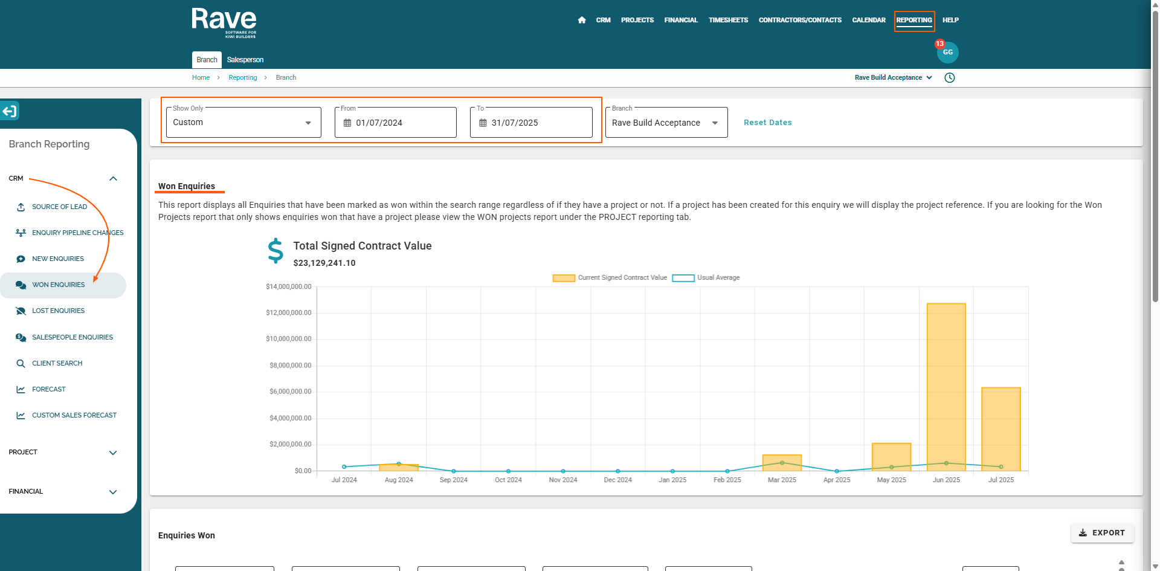Viewport: 1160px width, 571px height.
Task: Collapse the CRM section chevron
Action: coord(113,179)
